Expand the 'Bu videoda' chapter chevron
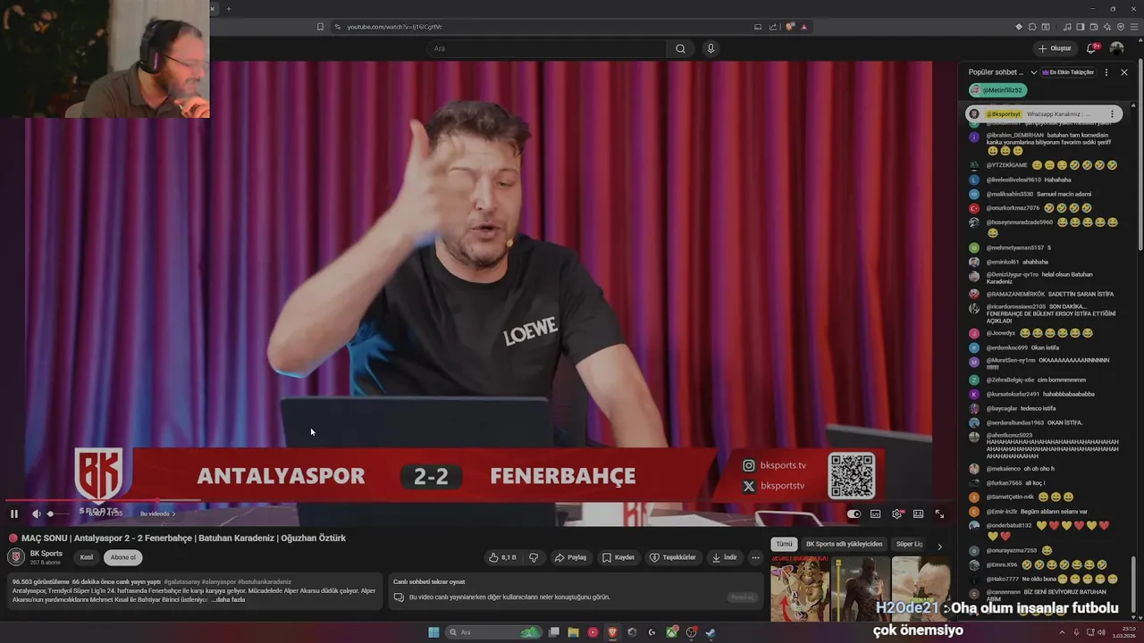 coord(173,514)
